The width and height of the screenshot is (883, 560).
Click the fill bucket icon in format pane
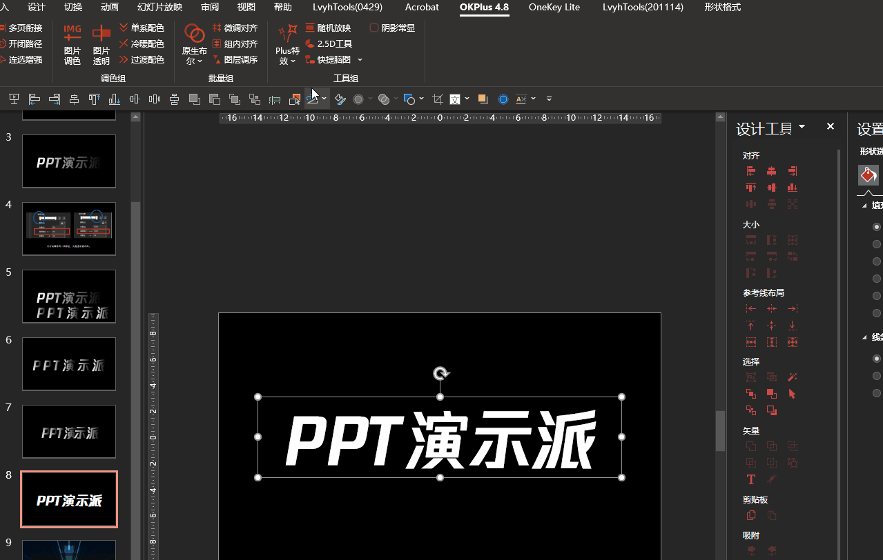(x=869, y=175)
